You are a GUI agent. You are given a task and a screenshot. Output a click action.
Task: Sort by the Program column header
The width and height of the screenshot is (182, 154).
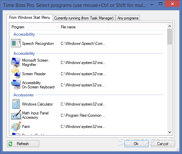pos(34,27)
